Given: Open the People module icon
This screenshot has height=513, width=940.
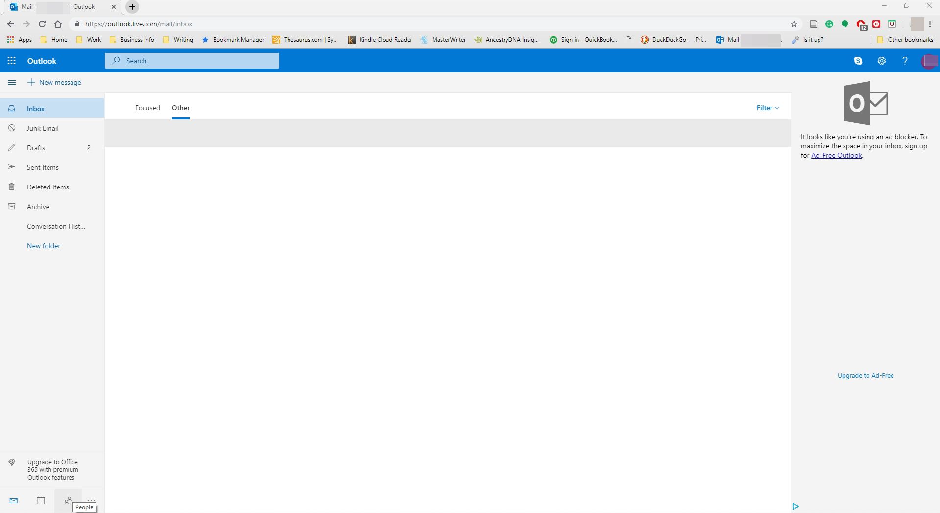Looking at the screenshot, I should pos(68,500).
